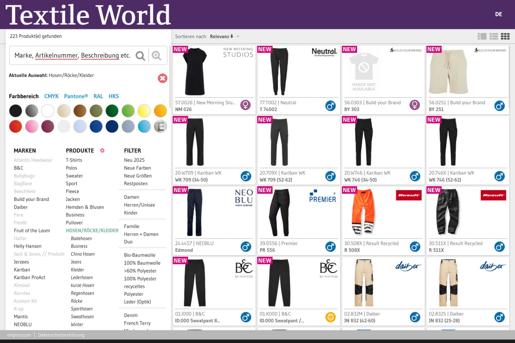
Task: Click male gender icon on BY 251
Action: [x=499, y=106]
